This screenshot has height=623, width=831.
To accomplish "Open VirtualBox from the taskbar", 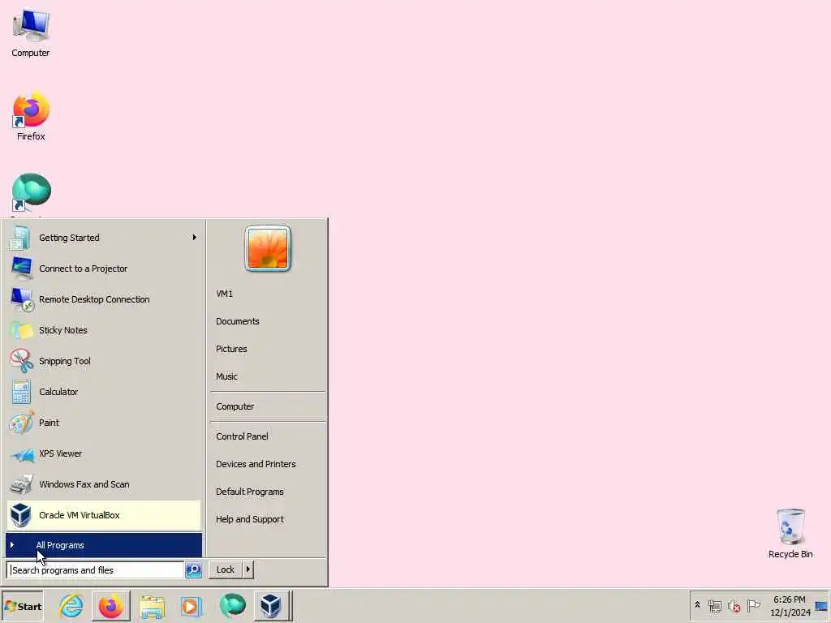I will pos(271,606).
